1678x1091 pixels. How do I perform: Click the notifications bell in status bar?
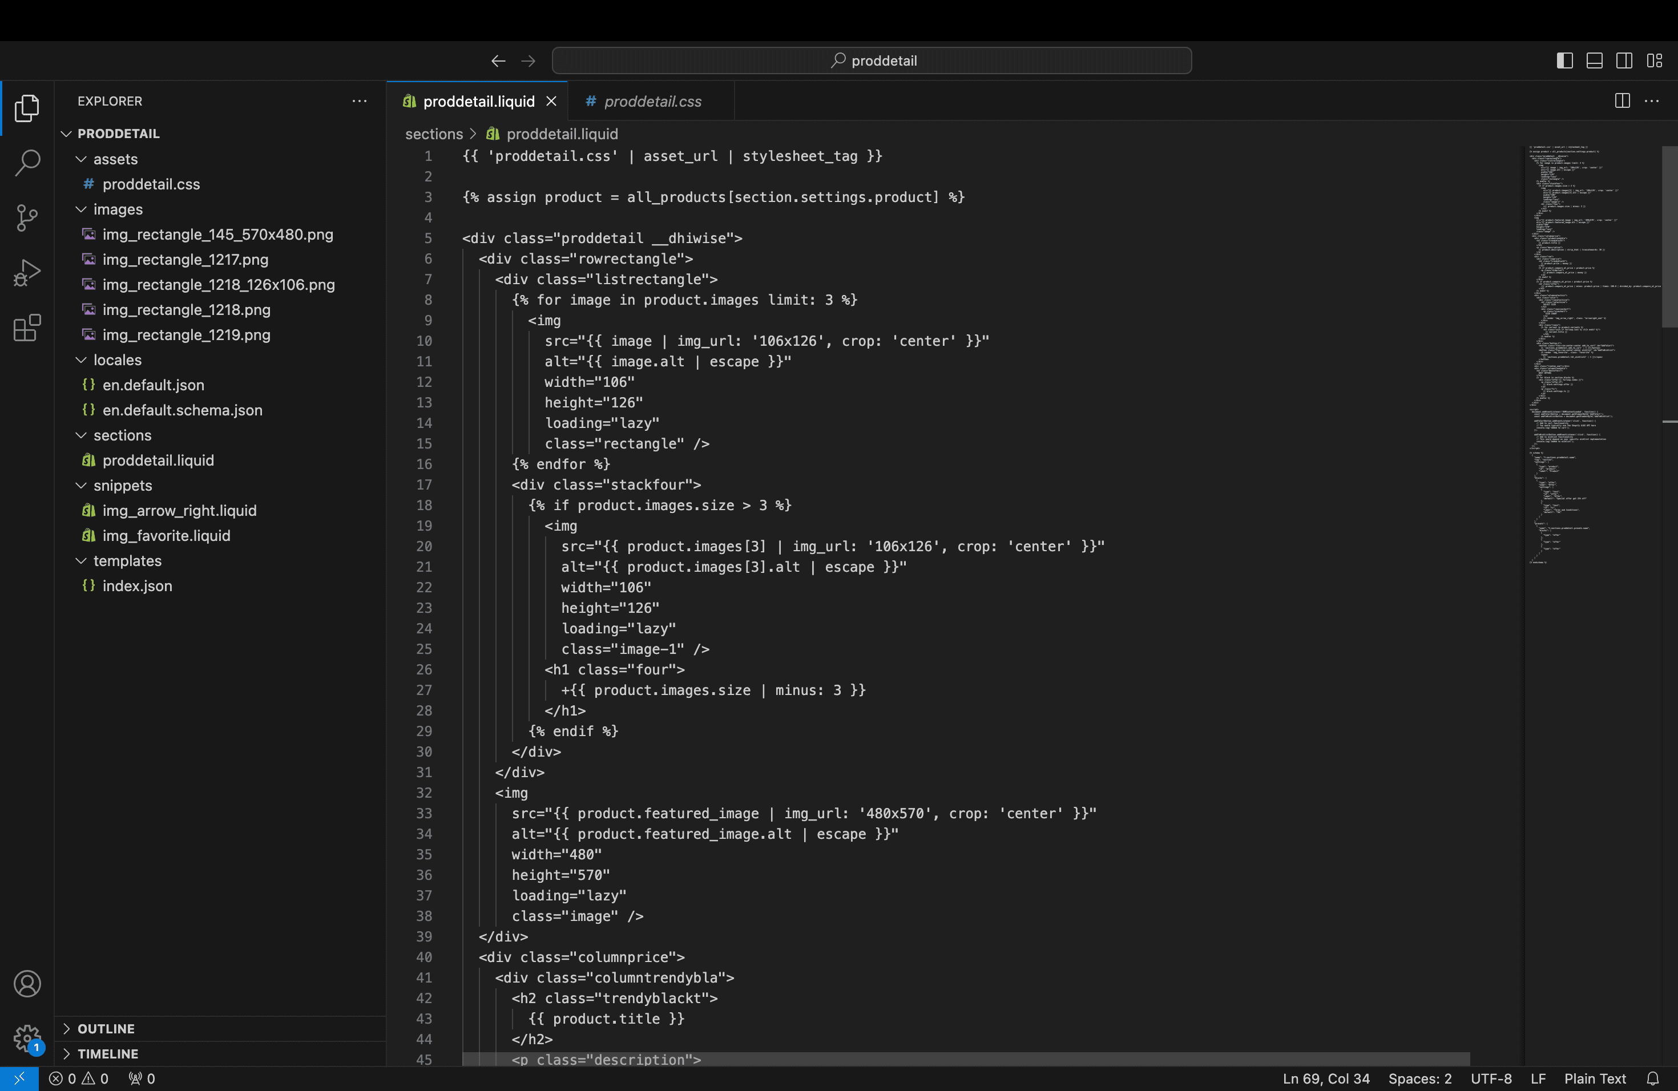[x=1653, y=1078]
